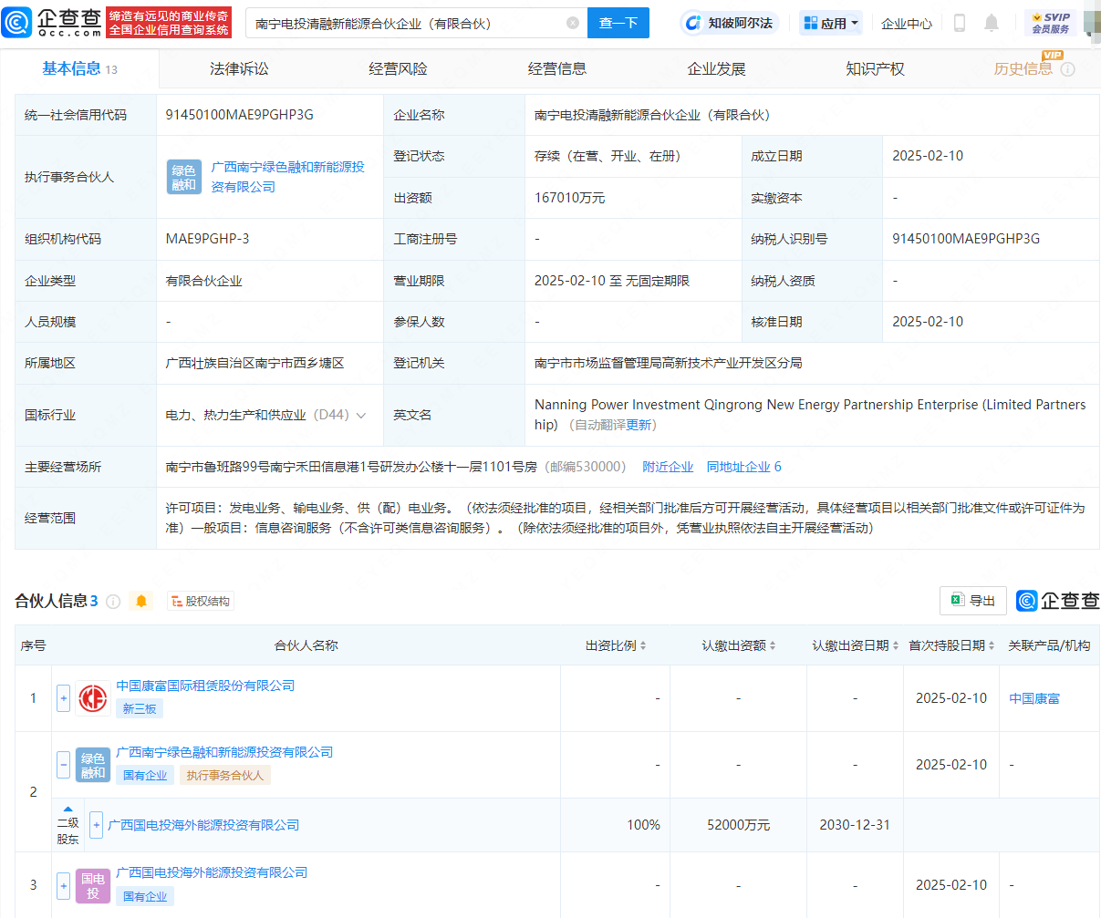The image size is (1101, 918).
Task: Click the 绿色融和 company logo icon
Action: click(92, 765)
